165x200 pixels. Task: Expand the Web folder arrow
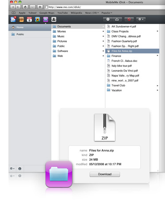[x=103, y=56]
